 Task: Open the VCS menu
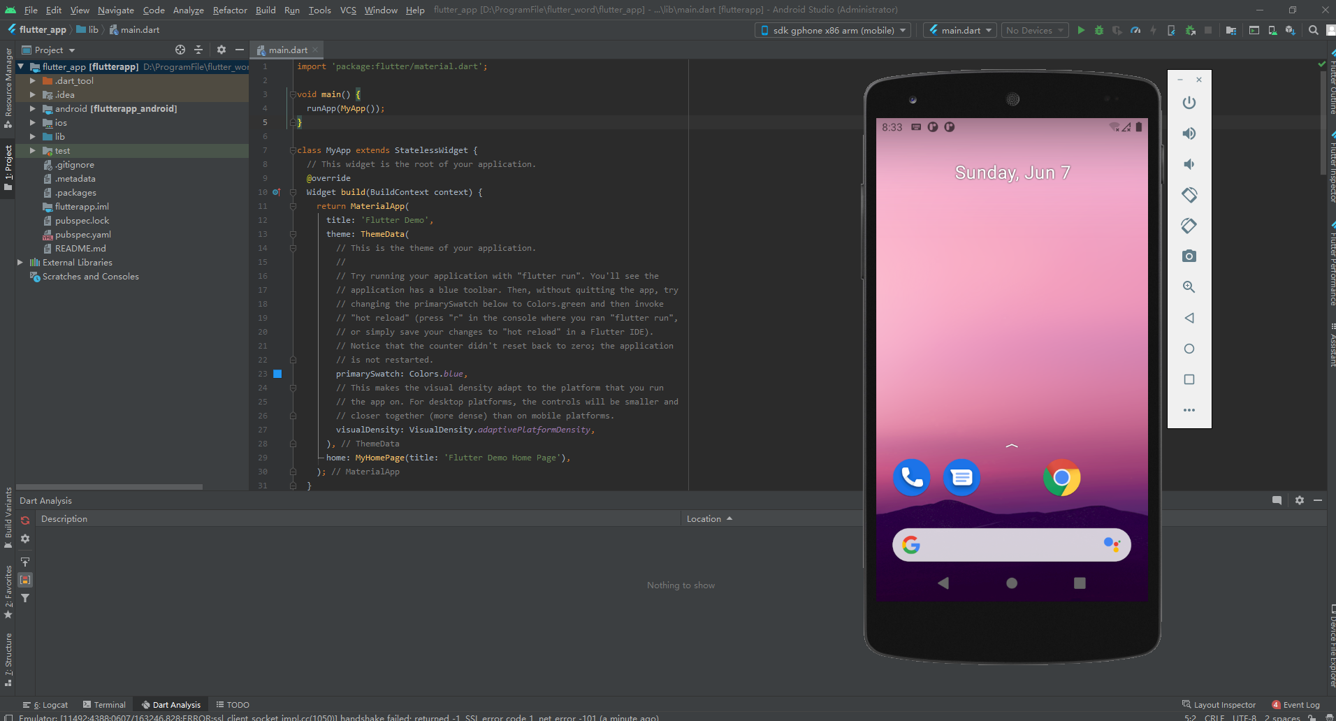click(348, 10)
